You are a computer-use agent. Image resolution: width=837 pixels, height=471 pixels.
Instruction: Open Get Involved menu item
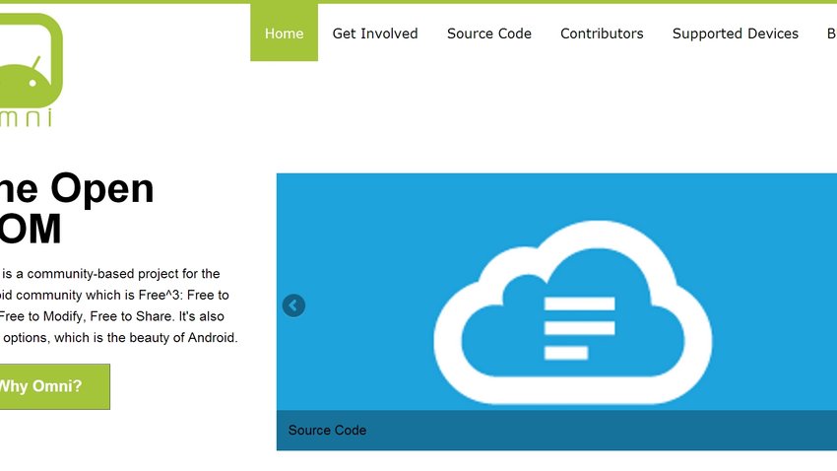coord(375,34)
